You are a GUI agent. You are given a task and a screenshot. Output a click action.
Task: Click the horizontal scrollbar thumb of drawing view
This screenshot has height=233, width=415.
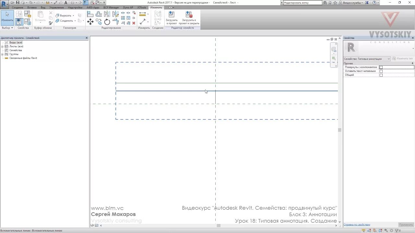coord(219,226)
